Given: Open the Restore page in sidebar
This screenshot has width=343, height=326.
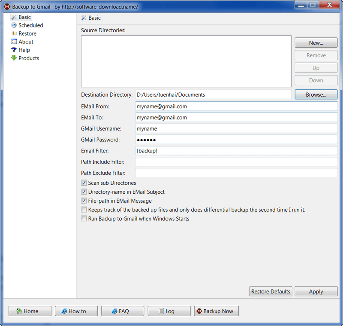Looking at the screenshot, I should 27,34.
